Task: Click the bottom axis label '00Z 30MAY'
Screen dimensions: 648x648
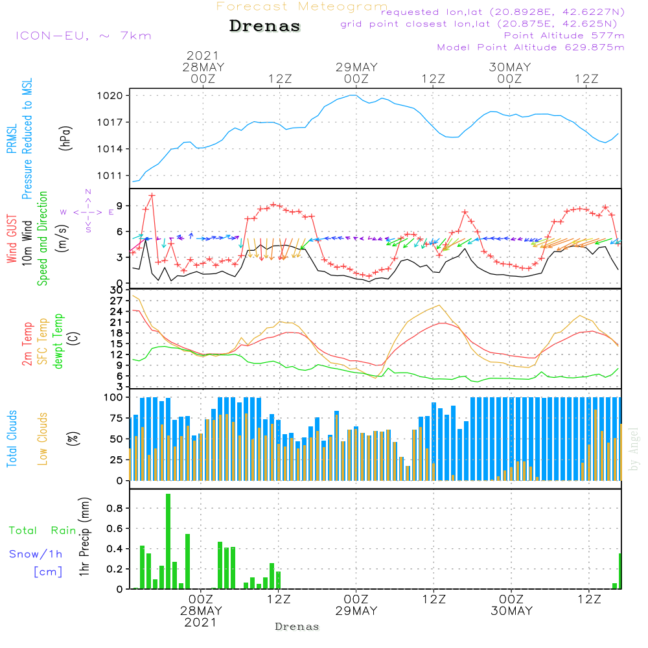Action: (x=511, y=605)
